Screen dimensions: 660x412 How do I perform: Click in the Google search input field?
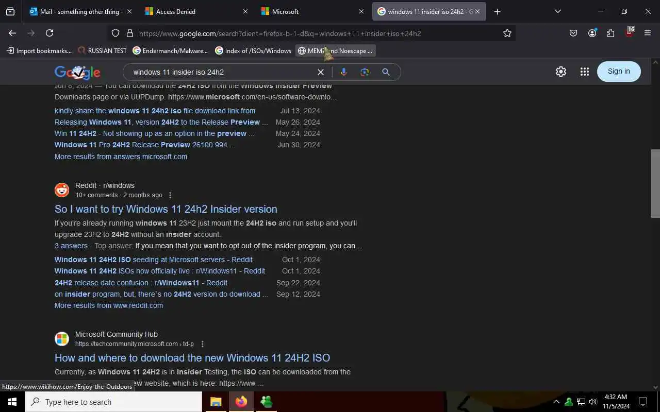click(x=222, y=72)
